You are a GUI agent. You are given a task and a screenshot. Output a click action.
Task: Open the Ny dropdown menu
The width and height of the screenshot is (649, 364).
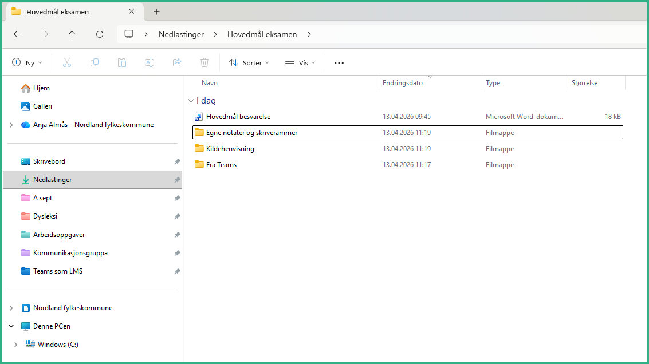[x=27, y=63]
